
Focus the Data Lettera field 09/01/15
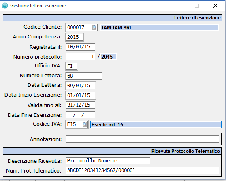coord(81,86)
